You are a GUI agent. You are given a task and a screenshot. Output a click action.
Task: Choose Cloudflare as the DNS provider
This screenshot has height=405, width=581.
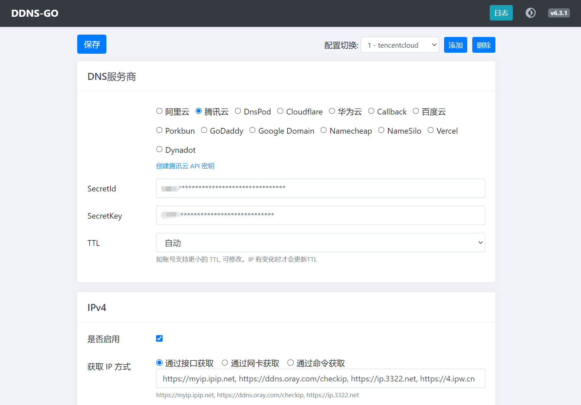click(280, 111)
